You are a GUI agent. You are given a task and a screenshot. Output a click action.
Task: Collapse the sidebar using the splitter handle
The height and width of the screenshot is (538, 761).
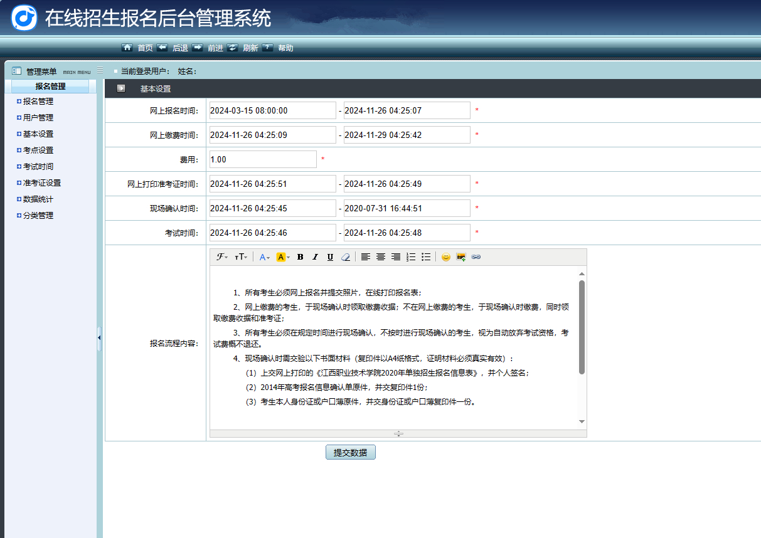click(99, 339)
